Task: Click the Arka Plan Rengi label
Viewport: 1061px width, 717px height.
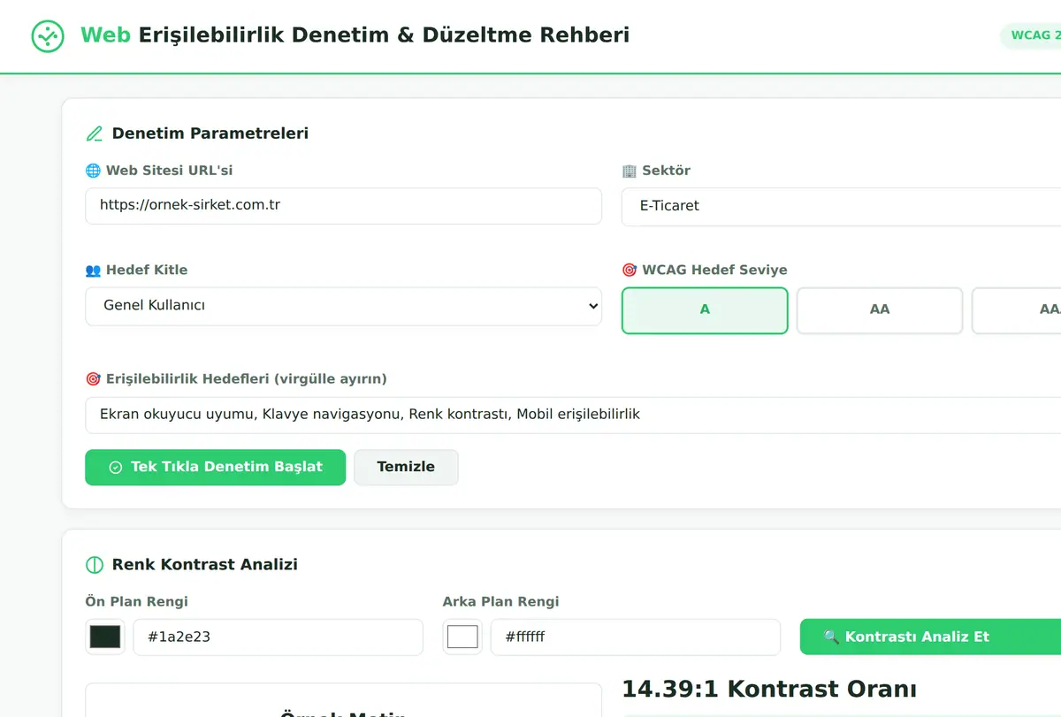Action: [500, 602]
